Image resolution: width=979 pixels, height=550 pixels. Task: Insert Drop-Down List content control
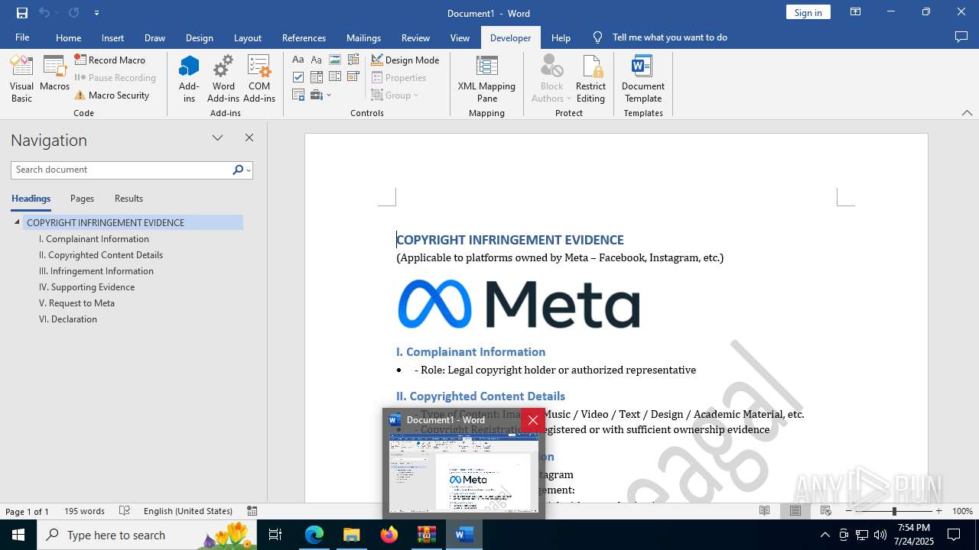point(335,77)
